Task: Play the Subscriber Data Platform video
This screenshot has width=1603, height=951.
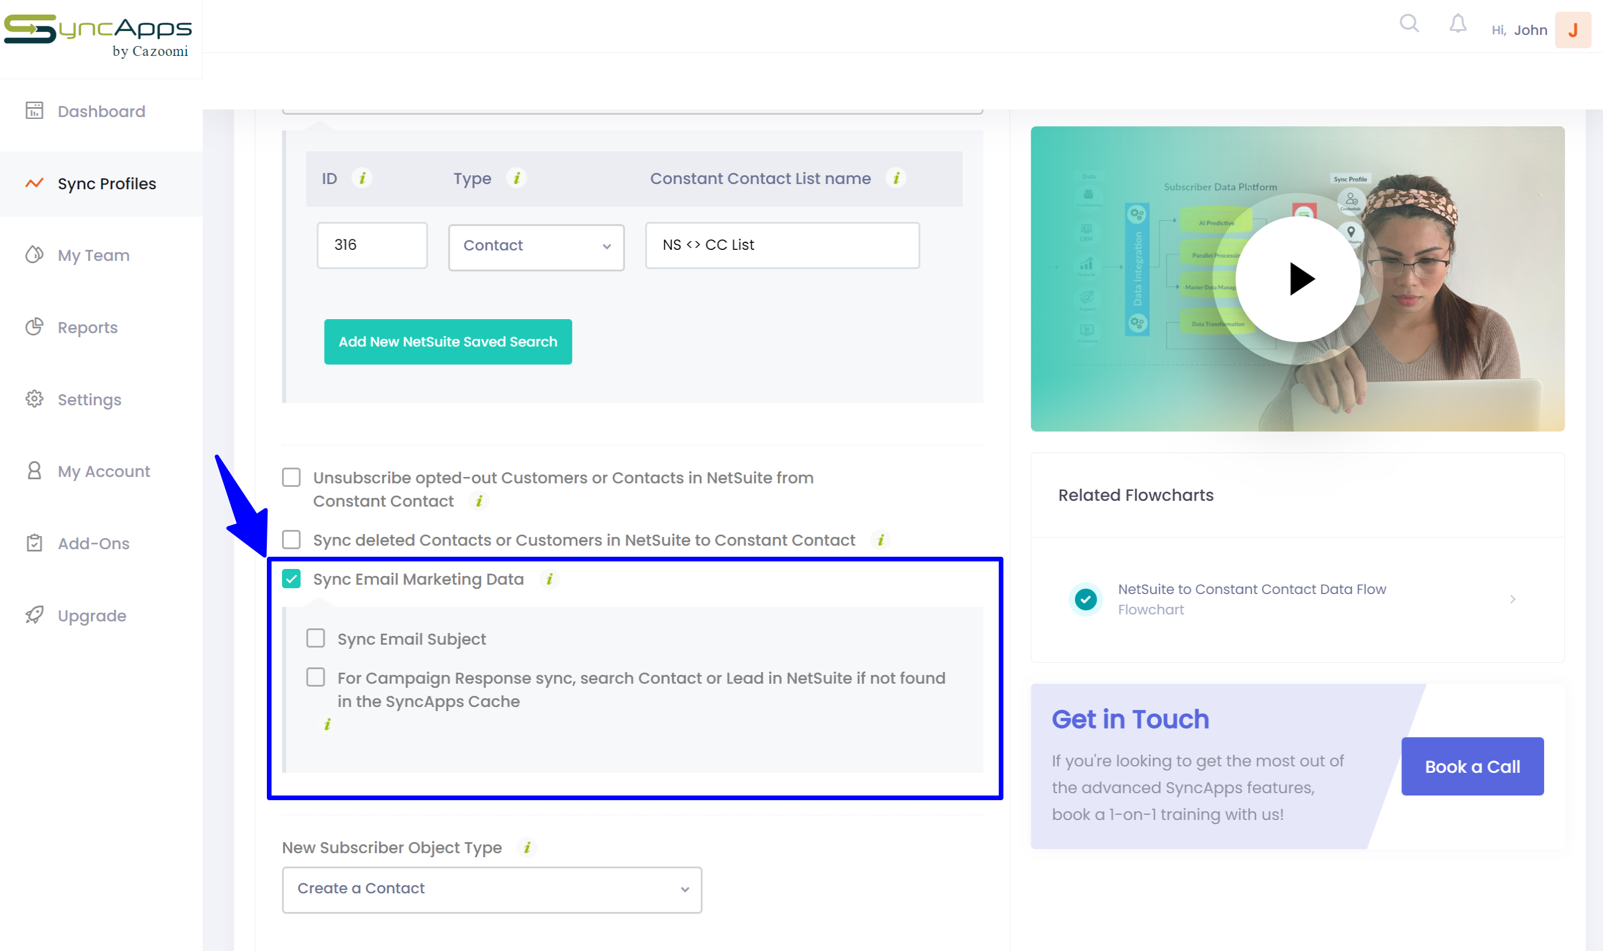Action: pos(1298,279)
